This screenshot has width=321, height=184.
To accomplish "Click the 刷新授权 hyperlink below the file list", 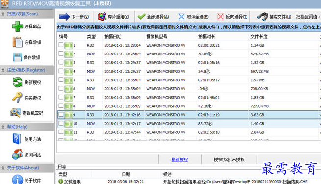I will [179, 159].
